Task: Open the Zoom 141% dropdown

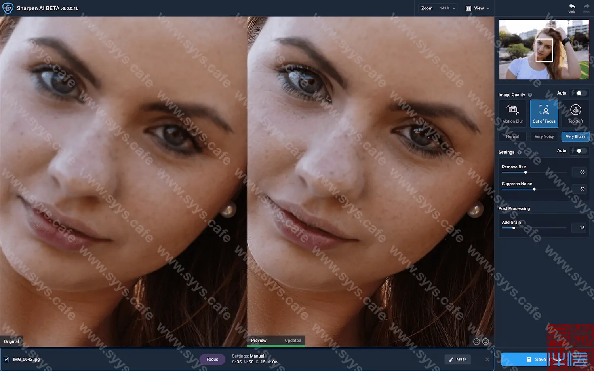Action: (438, 8)
